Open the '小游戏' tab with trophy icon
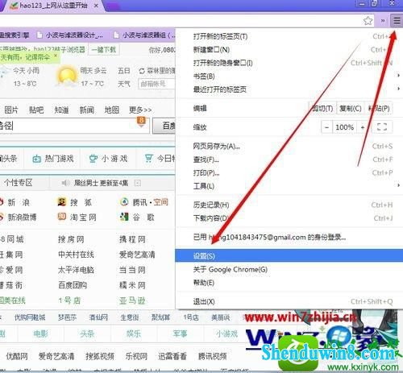 [x=108, y=159]
